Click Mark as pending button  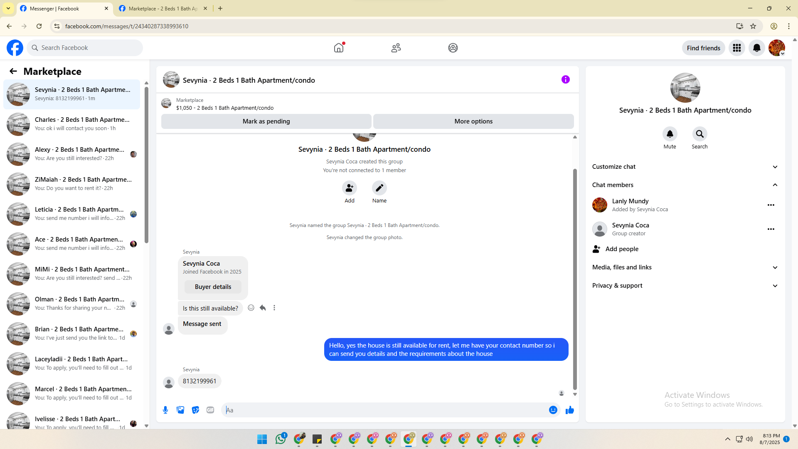[266, 121]
